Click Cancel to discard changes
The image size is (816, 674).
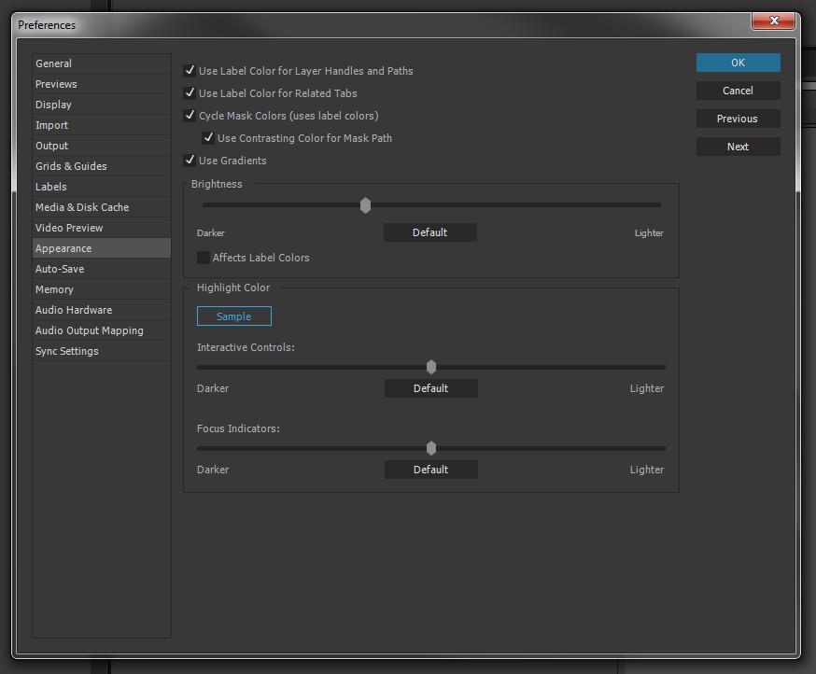coord(738,91)
